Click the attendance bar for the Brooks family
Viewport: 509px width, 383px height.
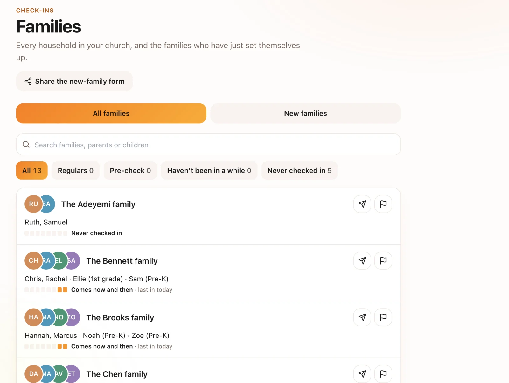click(x=46, y=346)
